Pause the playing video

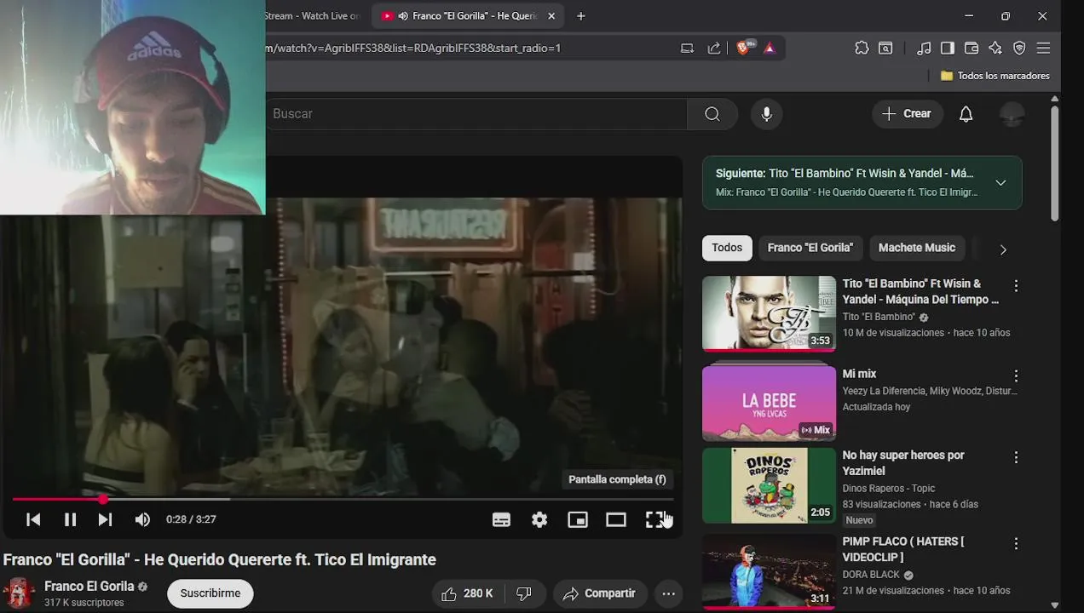click(x=70, y=519)
